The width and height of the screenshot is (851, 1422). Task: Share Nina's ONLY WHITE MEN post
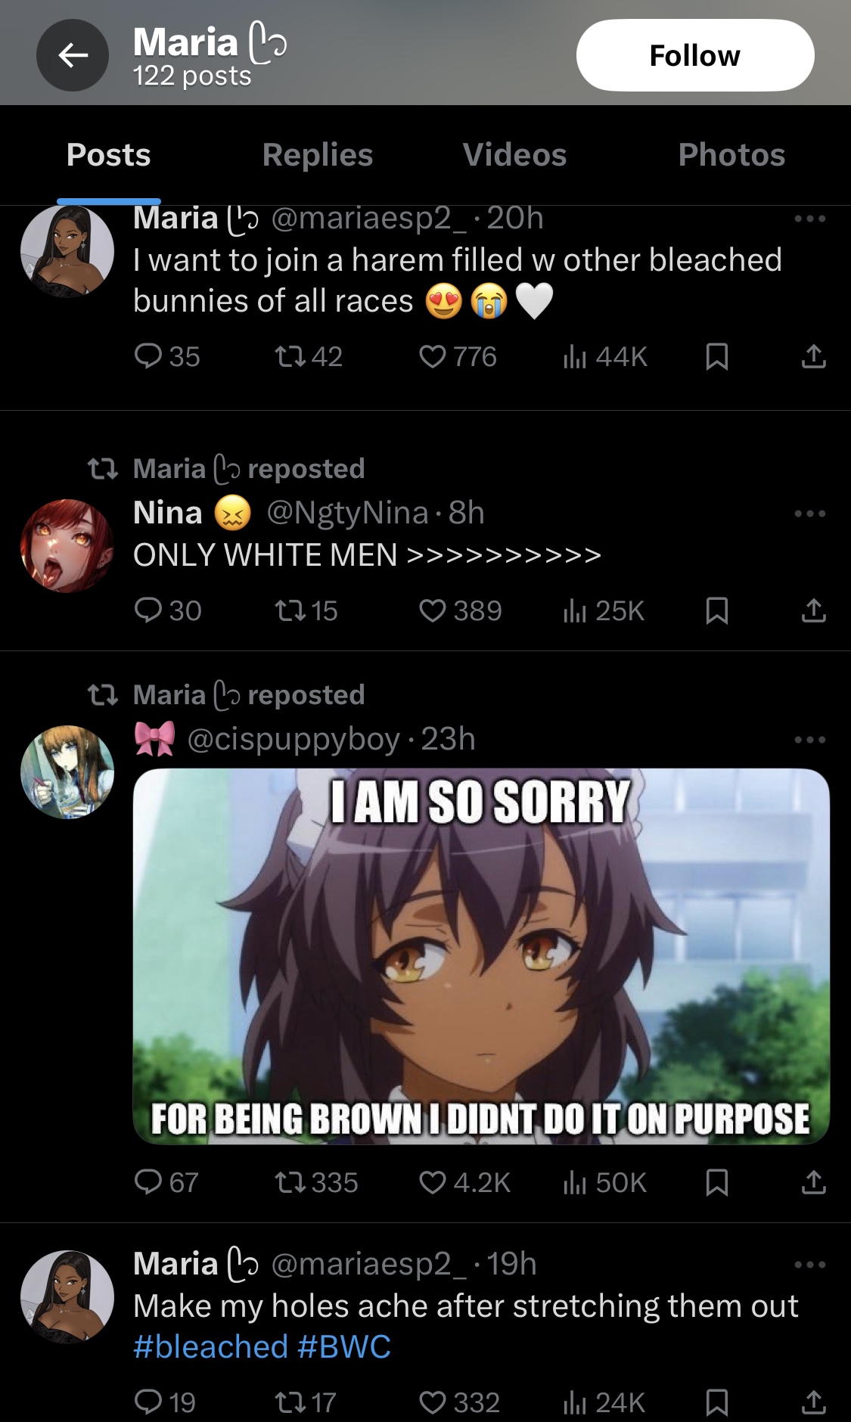(813, 610)
